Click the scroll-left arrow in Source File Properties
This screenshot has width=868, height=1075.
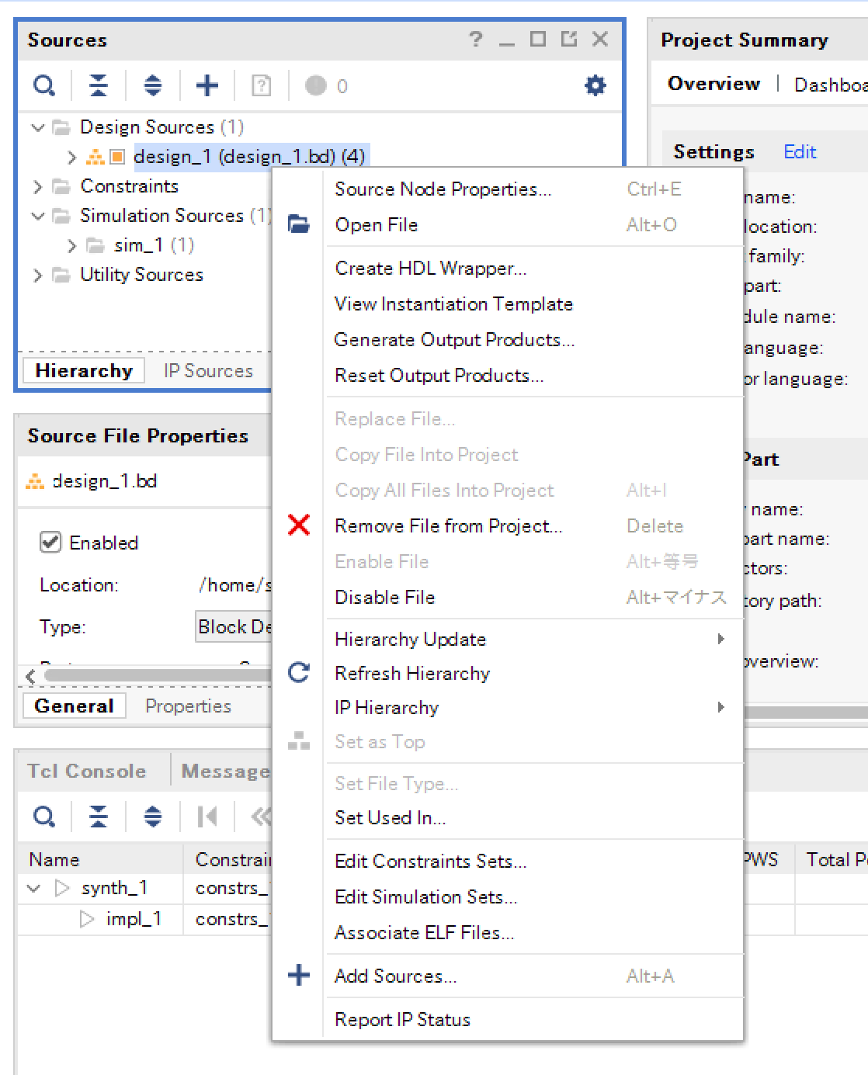[30, 676]
